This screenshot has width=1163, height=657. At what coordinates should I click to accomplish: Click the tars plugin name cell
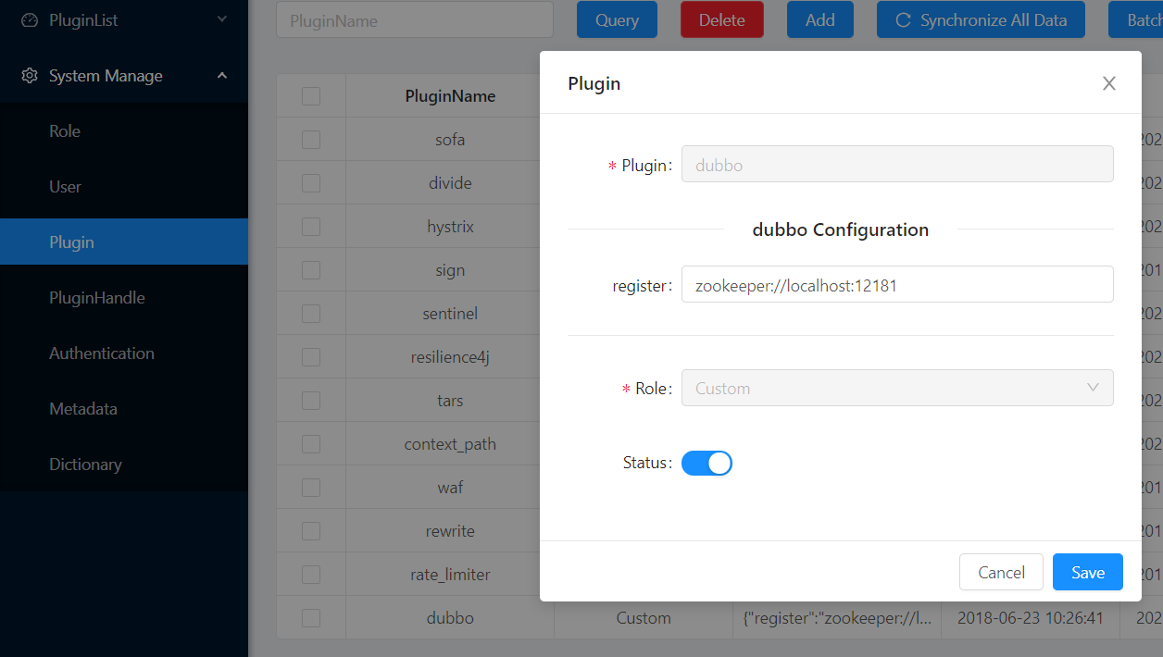(450, 401)
